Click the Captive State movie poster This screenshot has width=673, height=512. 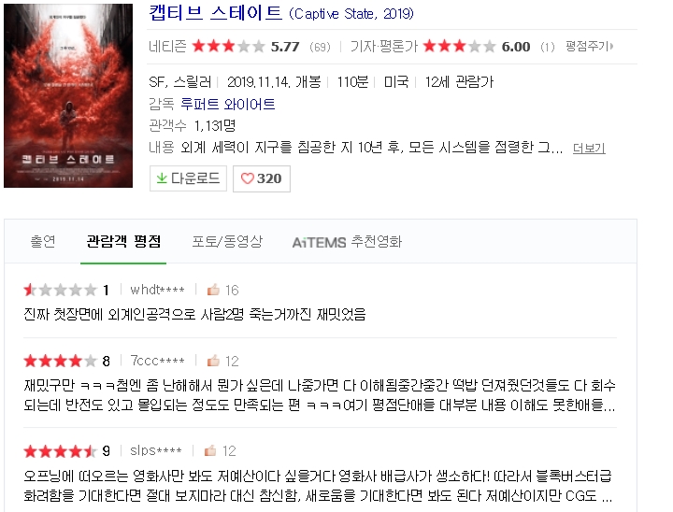68,95
